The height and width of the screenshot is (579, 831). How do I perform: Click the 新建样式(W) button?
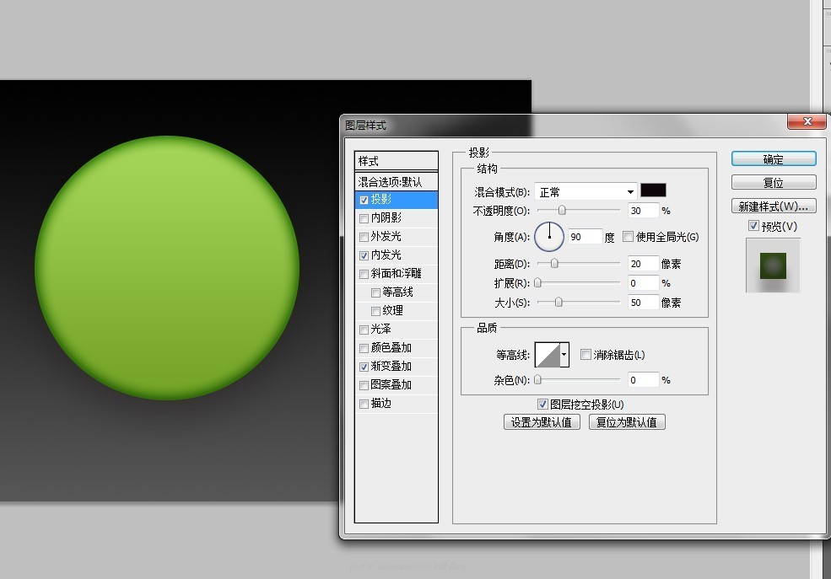[x=773, y=205]
